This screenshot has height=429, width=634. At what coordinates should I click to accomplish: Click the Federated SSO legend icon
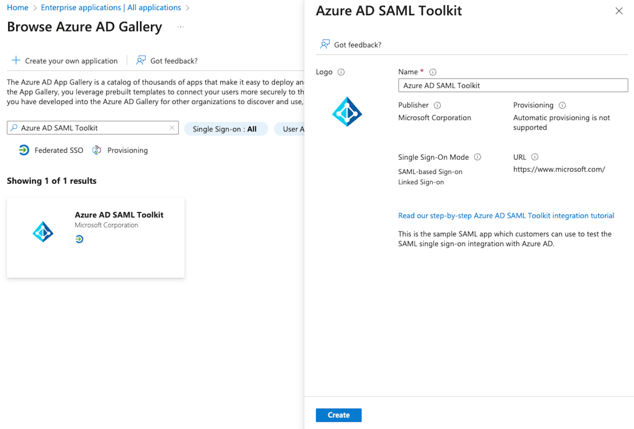click(x=24, y=150)
